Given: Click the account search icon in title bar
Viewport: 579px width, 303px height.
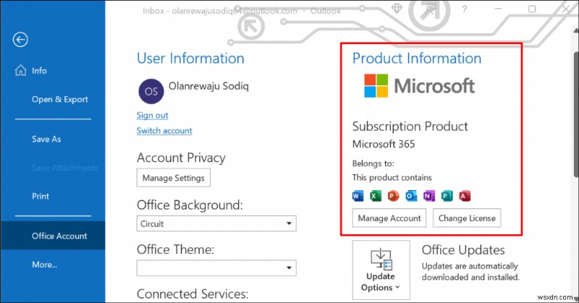Looking at the screenshot, I should (429, 10).
